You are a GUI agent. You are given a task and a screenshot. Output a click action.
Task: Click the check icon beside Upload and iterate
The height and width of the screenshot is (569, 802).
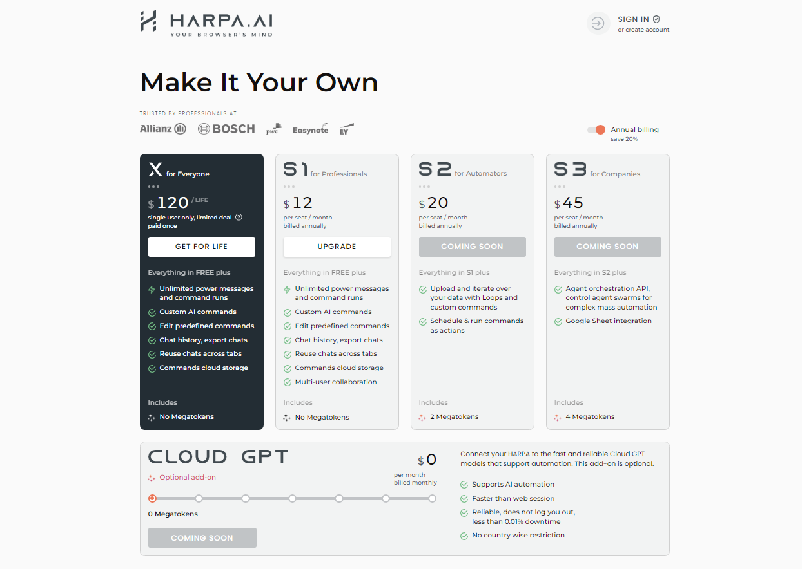(x=423, y=290)
